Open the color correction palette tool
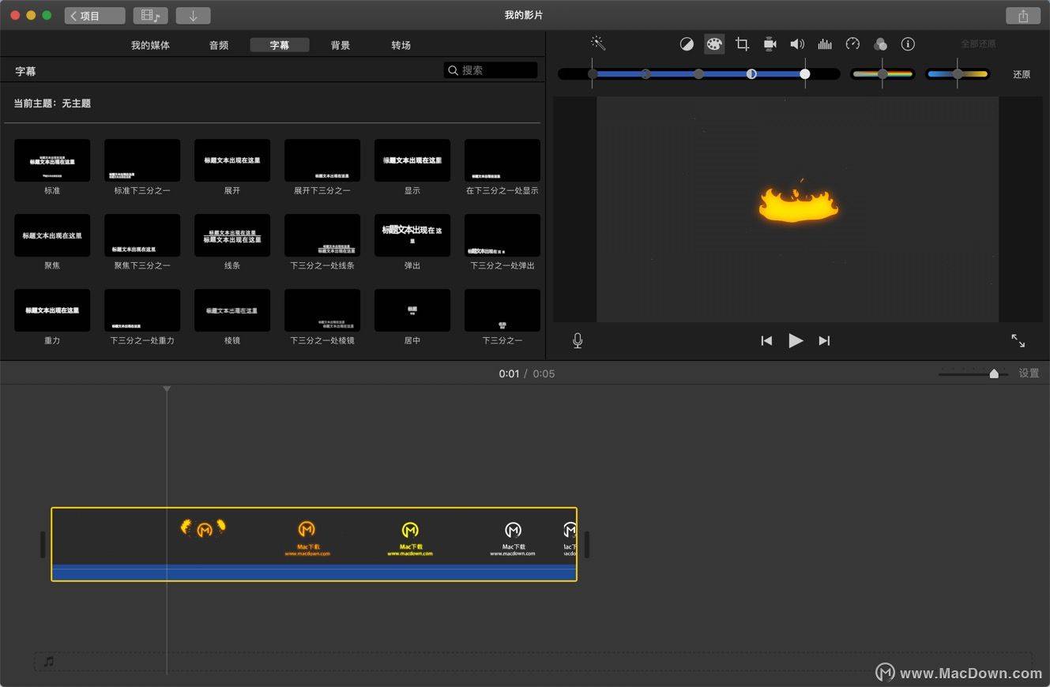 (x=714, y=44)
